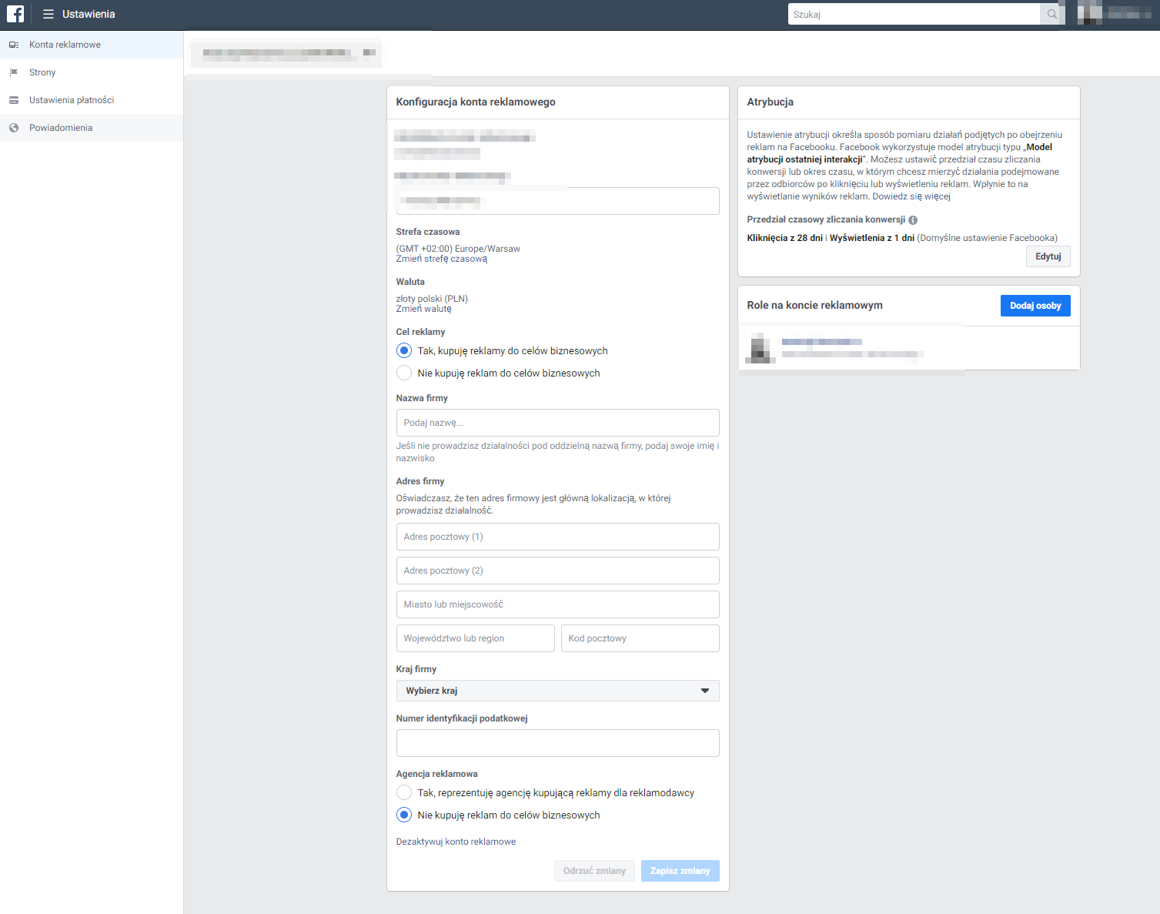Open the 'Wybierz kraj' country dropdown
The width and height of the screenshot is (1160, 914).
tap(557, 691)
